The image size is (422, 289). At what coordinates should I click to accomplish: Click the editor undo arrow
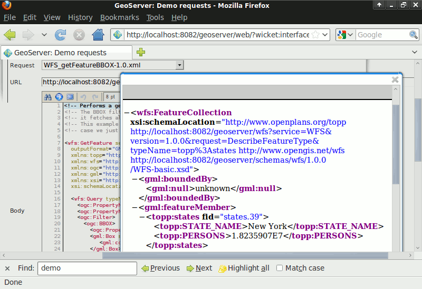point(83,97)
